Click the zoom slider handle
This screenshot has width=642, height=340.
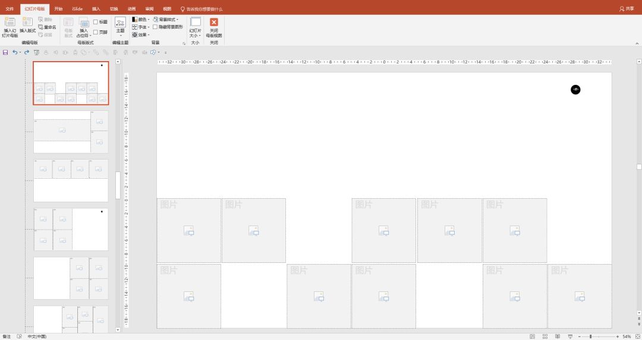590,336
